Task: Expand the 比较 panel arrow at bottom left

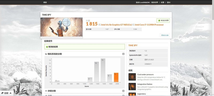Action: (10, 93)
